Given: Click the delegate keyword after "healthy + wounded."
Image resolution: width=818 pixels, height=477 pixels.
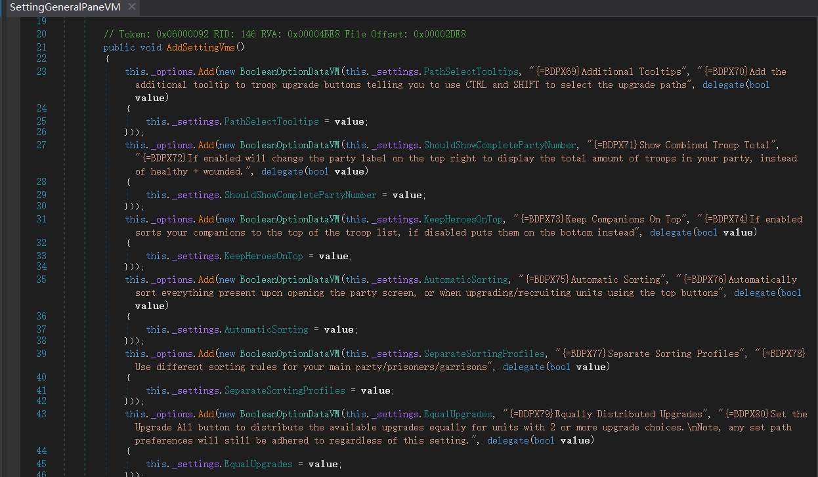Looking at the screenshot, I should (282, 171).
